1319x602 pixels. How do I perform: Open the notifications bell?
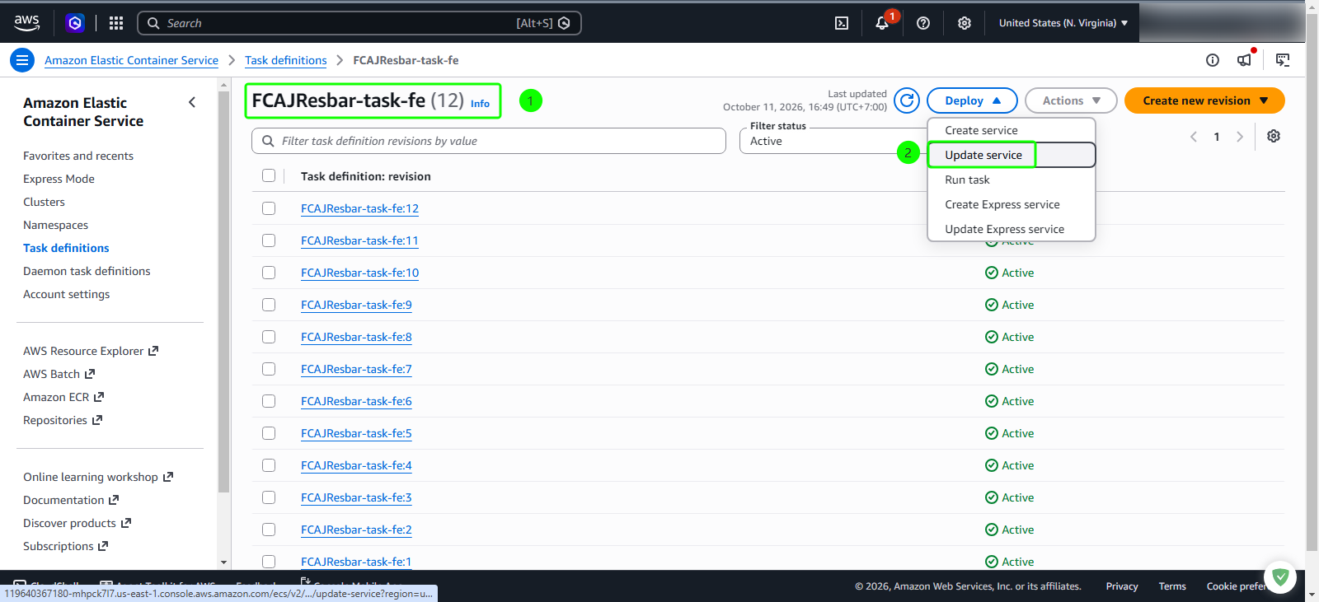pos(882,23)
